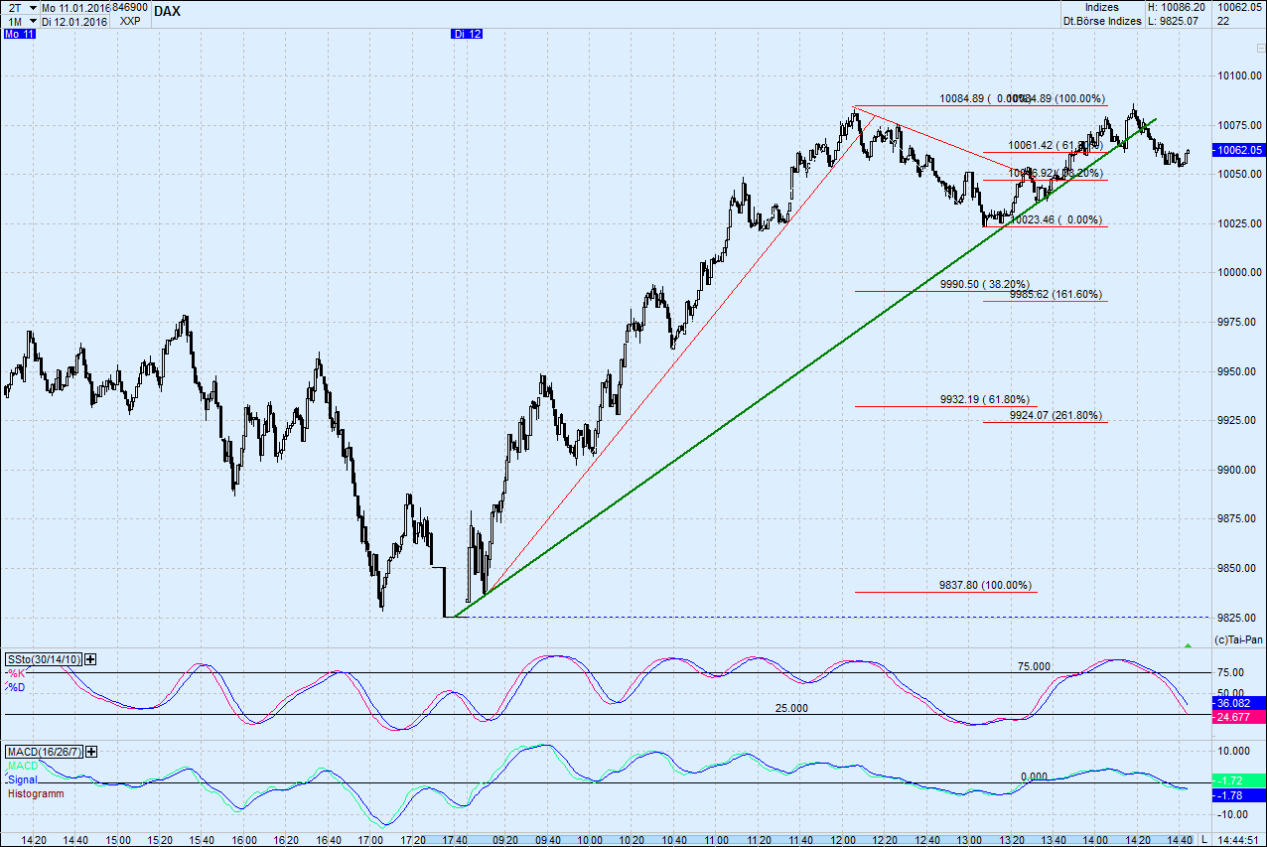The width and height of the screenshot is (1267, 847).
Task: Open the 1M timeframe dropdown
Action: pyautogui.click(x=20, y=20)
